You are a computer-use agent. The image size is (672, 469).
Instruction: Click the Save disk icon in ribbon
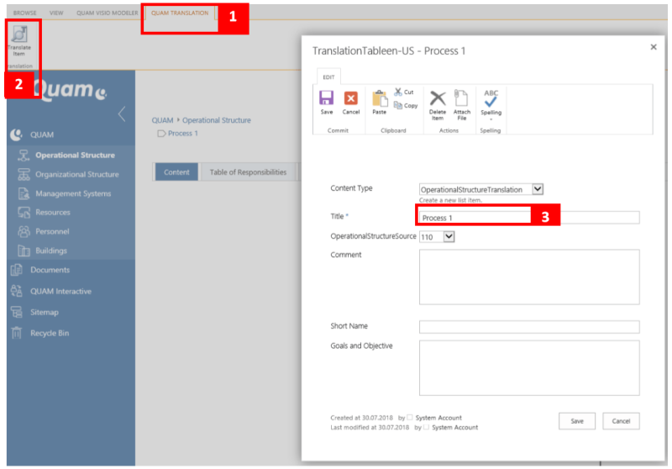point(327,100)
